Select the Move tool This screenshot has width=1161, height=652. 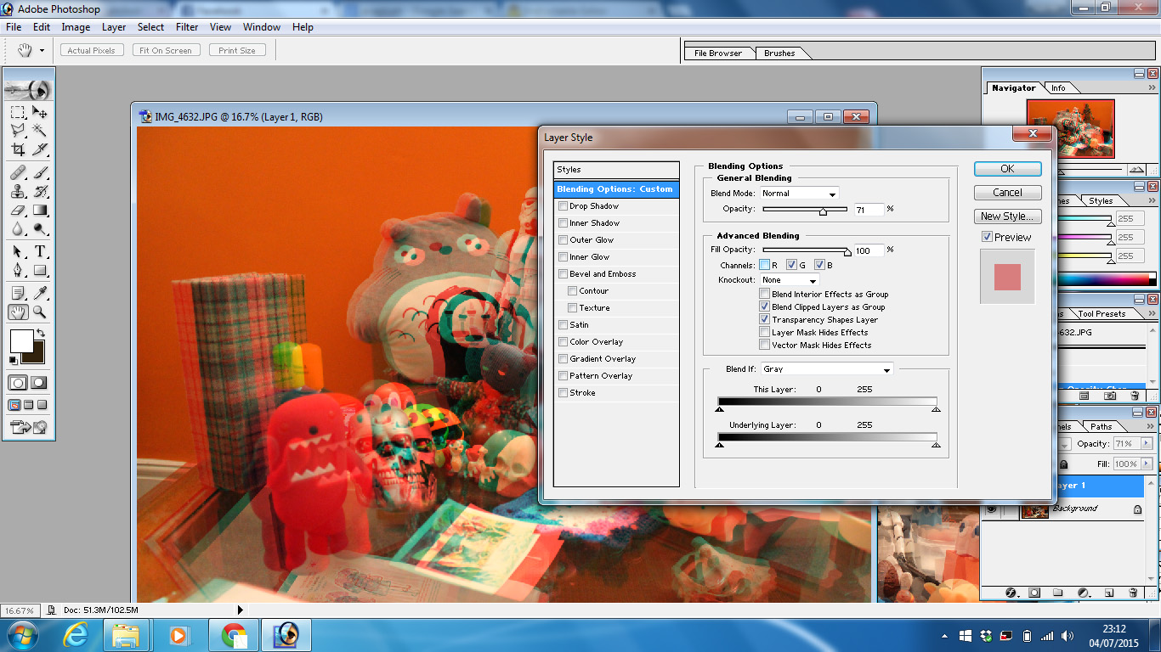click(40, 112)
